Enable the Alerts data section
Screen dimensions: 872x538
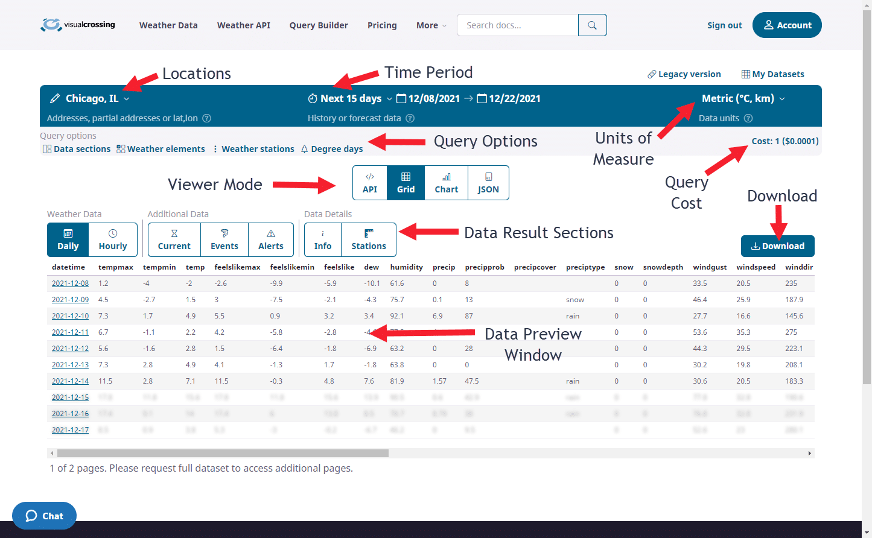(x=271, y=239)
